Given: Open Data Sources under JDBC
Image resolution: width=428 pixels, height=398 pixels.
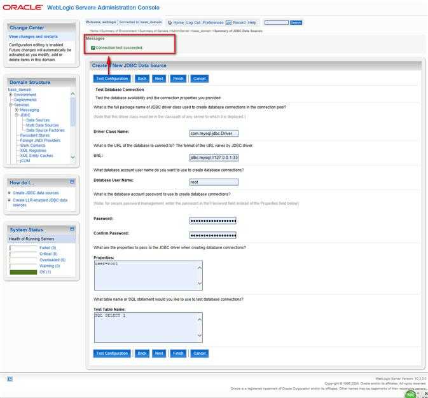Looking at the screenshot, I should click(38, 120).
